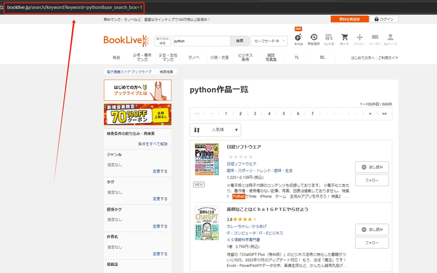Click 変更する under ジャンル
Image resolution: width=437 pixels, height=273 pixels.
(160, 171)
